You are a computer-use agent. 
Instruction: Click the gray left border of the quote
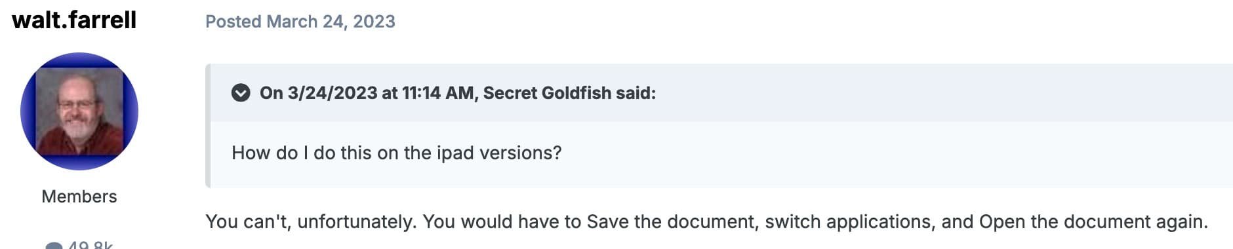(x=208, y=126)
